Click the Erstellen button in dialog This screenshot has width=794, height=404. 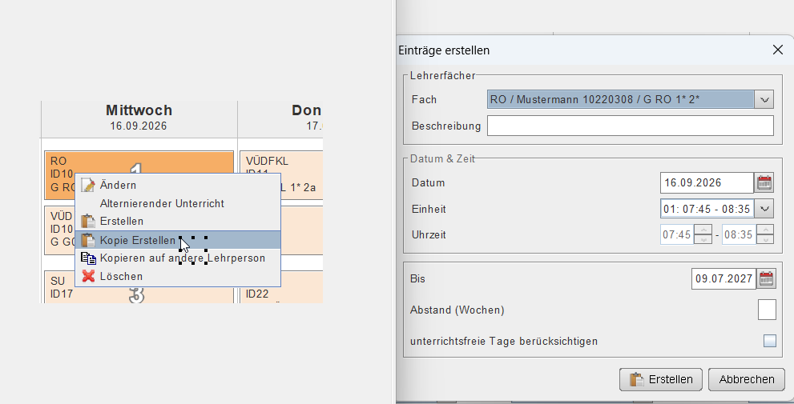(x=661, y=379)
